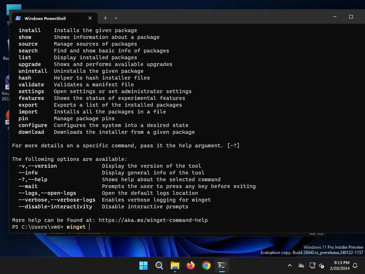
Task: Open taskbar Search
Action: (x=159, y=265)
